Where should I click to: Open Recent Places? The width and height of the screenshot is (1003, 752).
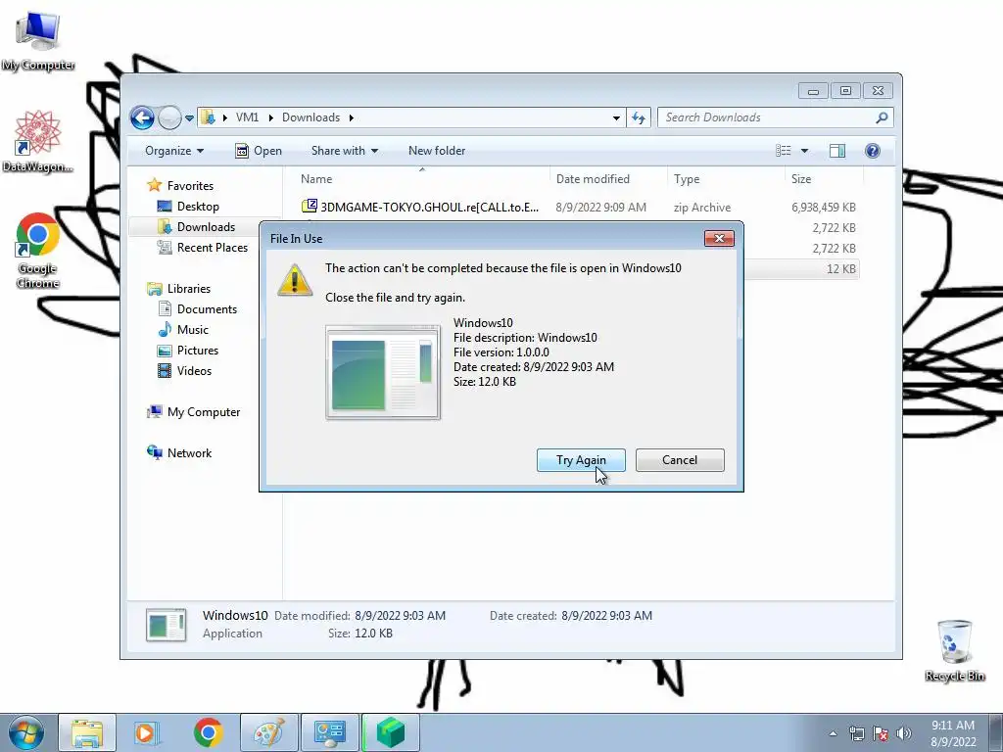point(213,248)
